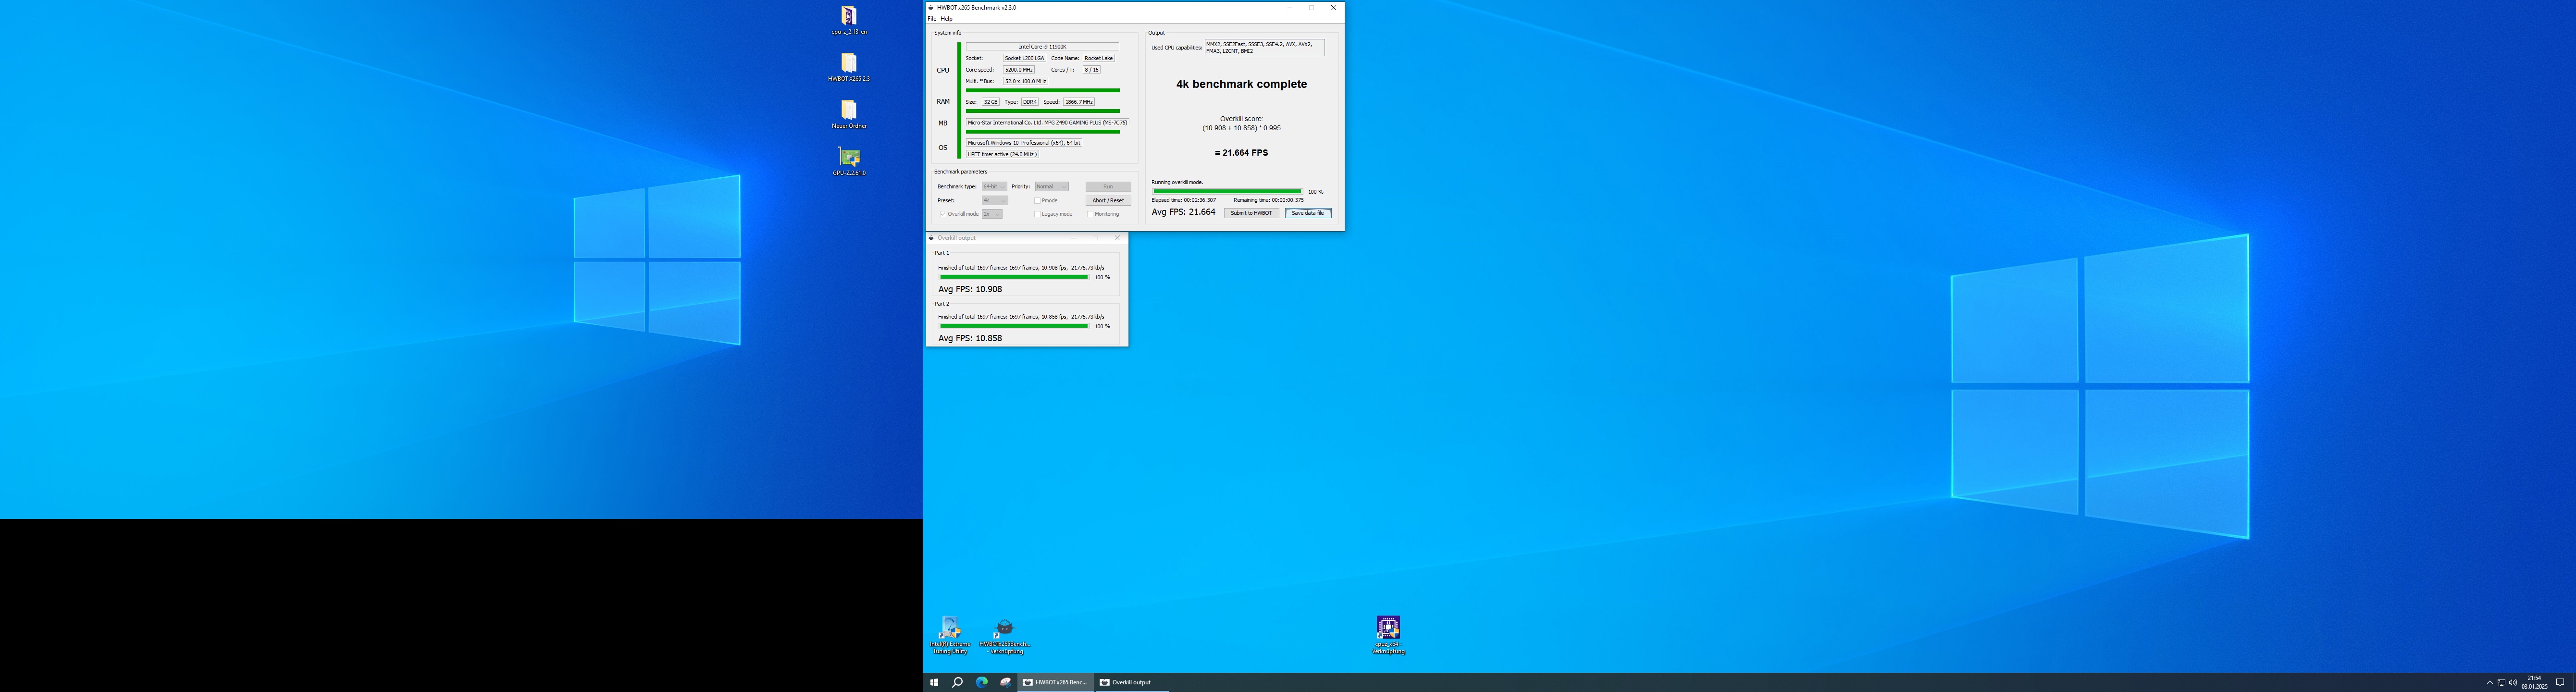Minimize the HWBOT x265 Benchmark window
This screenshot has width=2576, height=692.
(x=1290, y=7)
